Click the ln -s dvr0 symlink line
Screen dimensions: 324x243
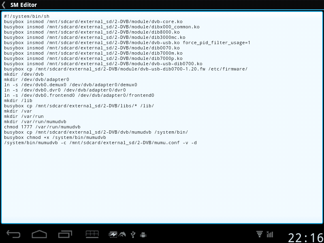point(65,90)
